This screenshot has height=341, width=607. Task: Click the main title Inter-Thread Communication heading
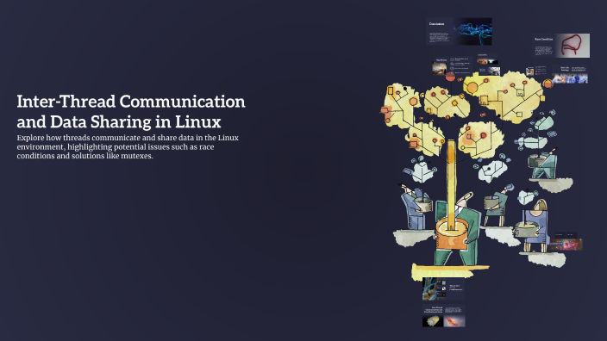click(x=131, y=111)
